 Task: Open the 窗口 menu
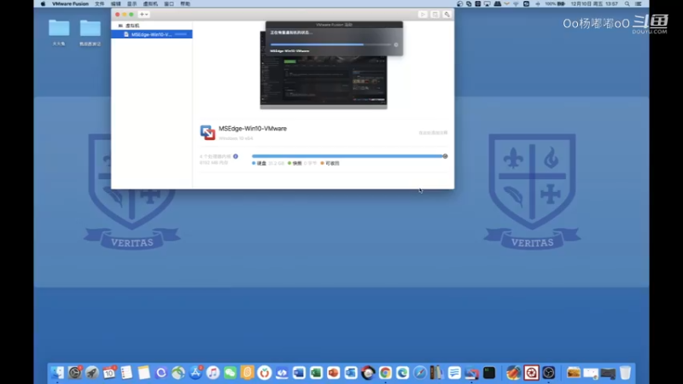[169, 4]
